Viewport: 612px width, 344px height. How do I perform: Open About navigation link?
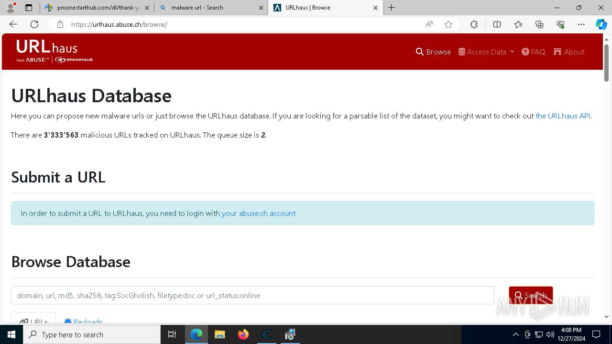click(569, 52)
